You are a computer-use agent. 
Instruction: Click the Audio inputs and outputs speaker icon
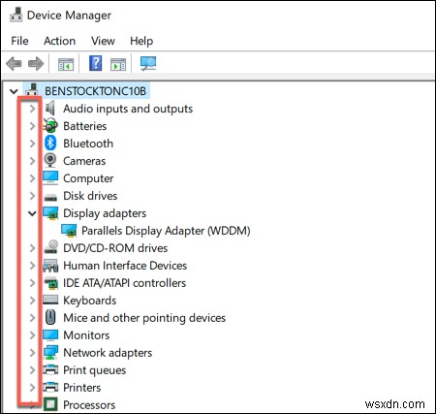point(50,108)
